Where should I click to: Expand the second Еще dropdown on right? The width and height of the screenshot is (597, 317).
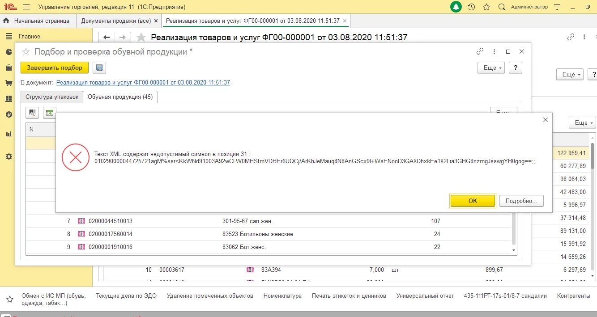coord(582,123)
